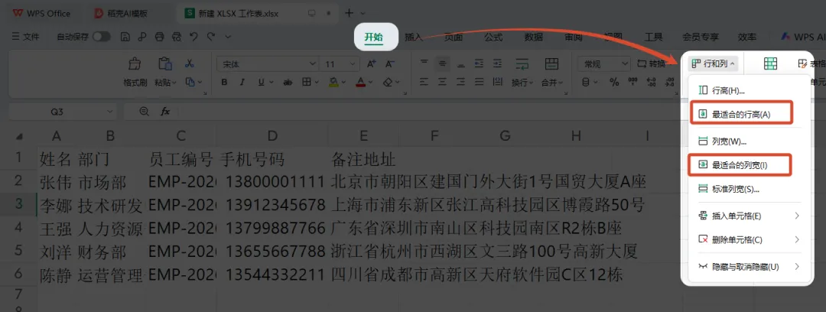Image resolution: width=826 pixels, height=312 pixels.
Task: Open the font size 11 dropdown
Action: (x=351, y=63)
